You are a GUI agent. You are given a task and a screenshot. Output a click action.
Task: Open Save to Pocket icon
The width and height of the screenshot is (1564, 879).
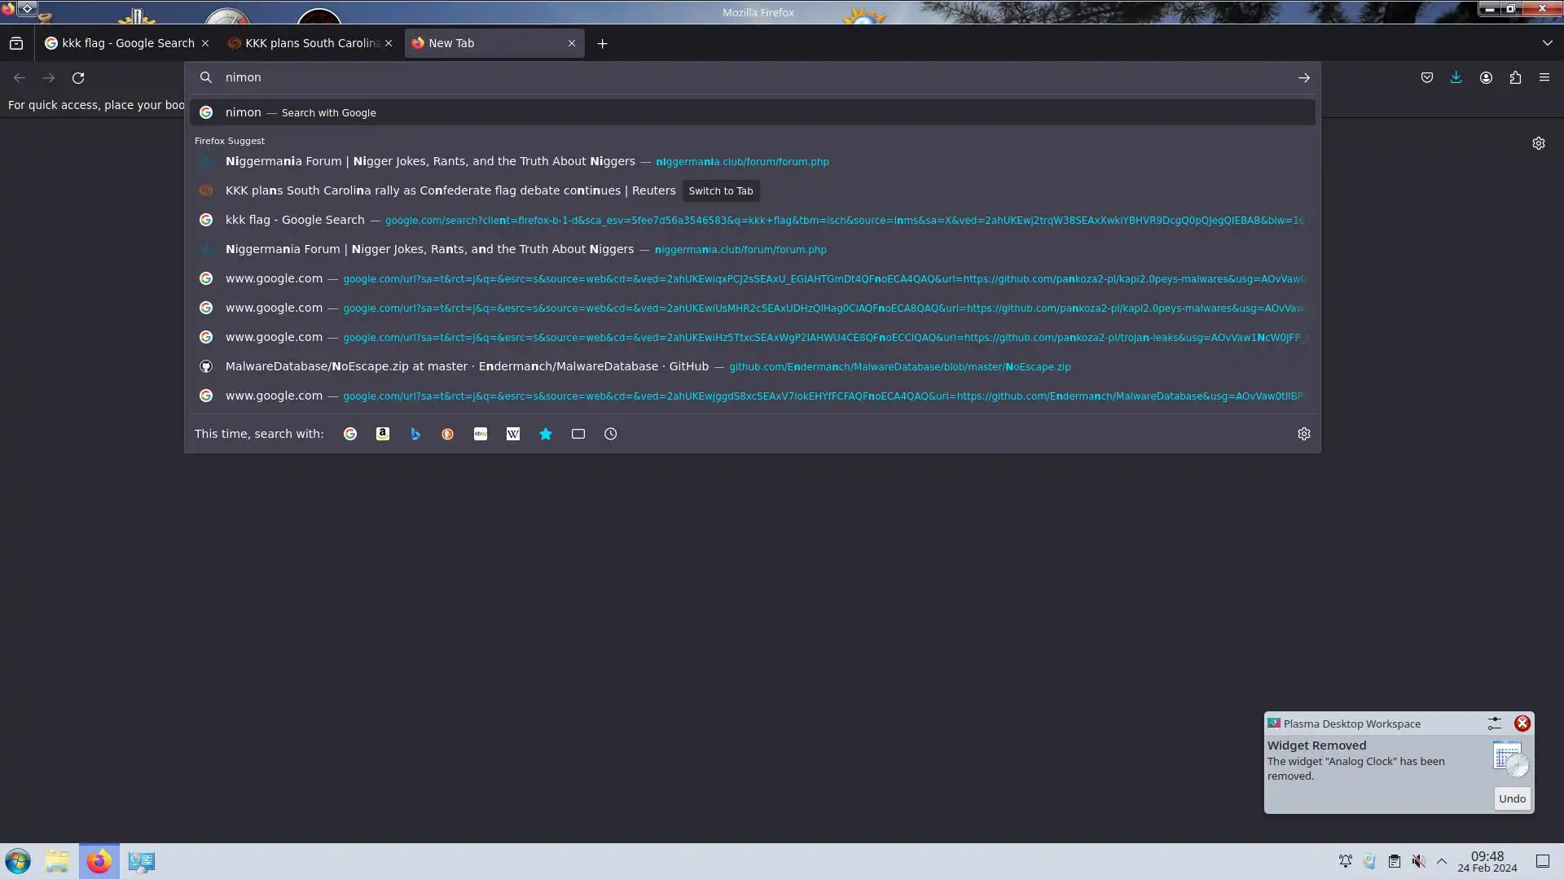click(x=1427, y=77)
